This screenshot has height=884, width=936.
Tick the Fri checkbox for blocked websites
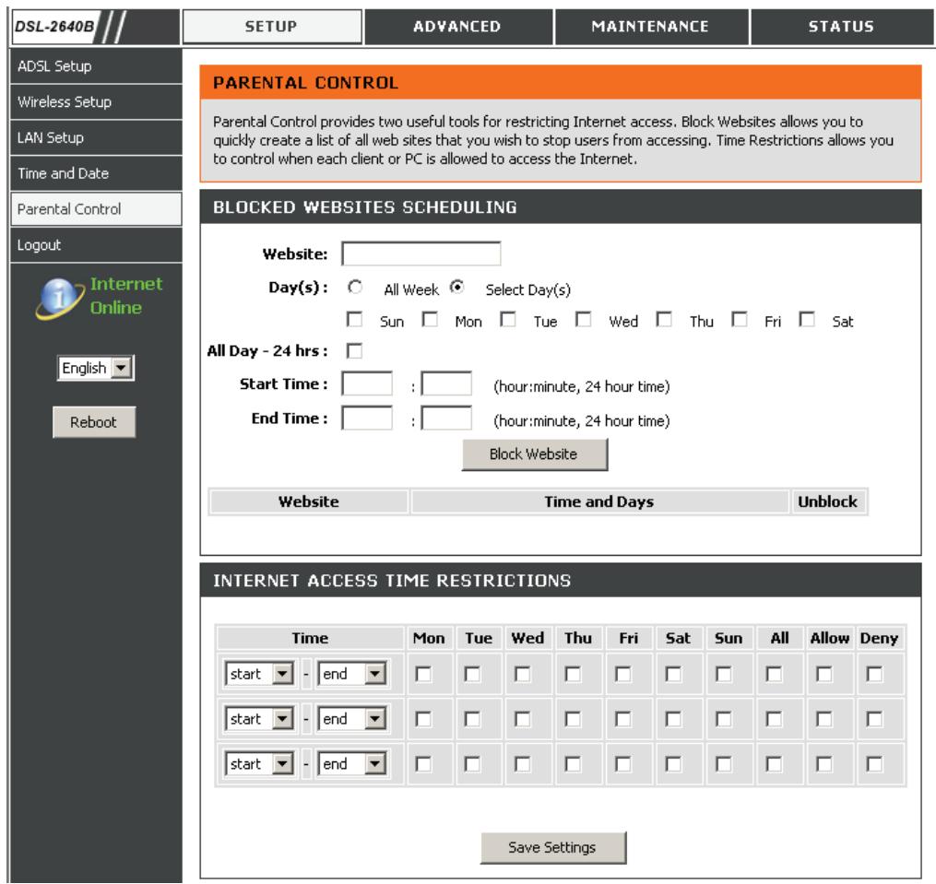(x=739, y=320)
